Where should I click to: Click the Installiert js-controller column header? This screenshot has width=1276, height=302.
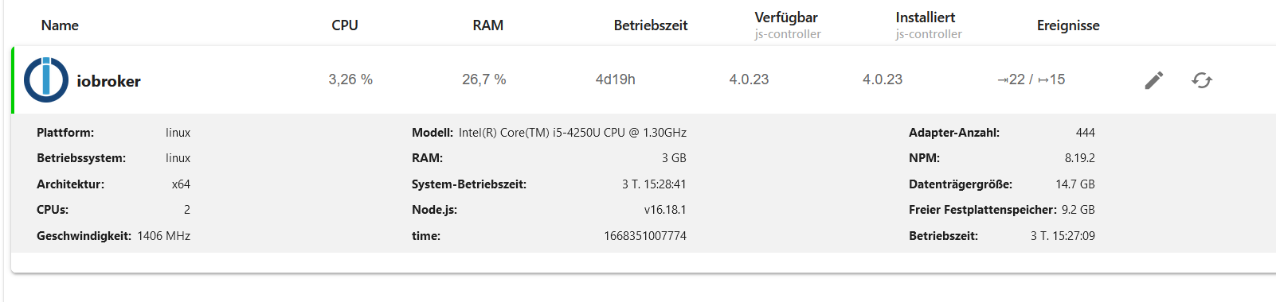tap(929, 25)
